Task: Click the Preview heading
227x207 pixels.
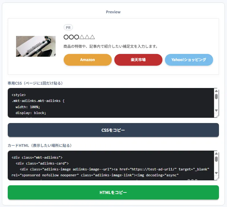Action: [113, 12]
